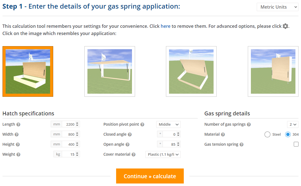This screenshot has height=186, width=301.
Task: Show help for Cover material
Action: coord(134,155)
